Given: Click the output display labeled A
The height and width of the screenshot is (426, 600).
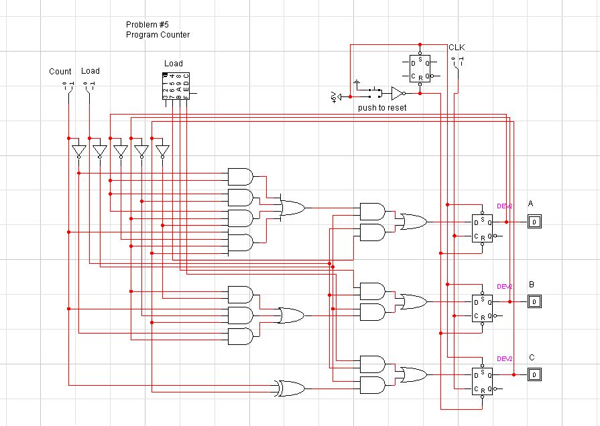Looking at the screenshot, I should point(534,222).
